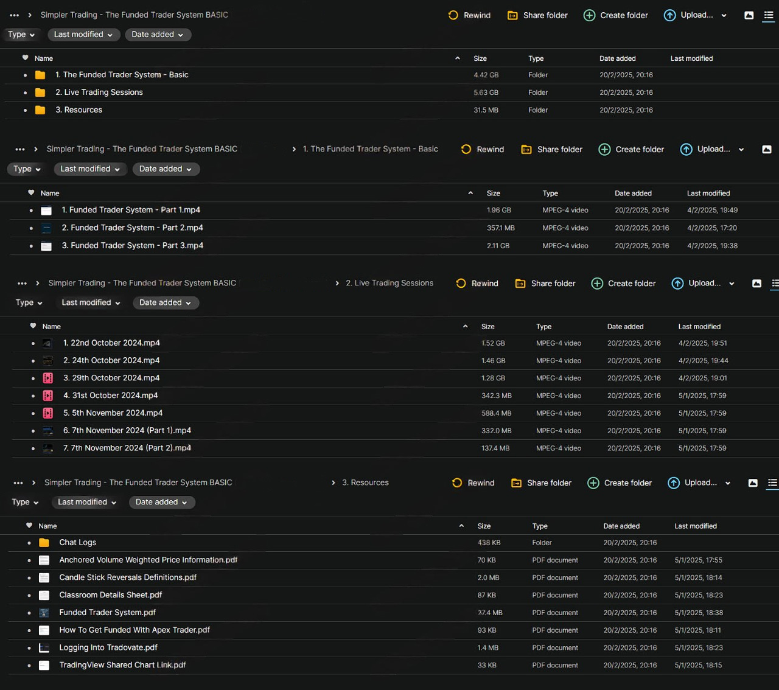This screenshot has height=690, width=779.
Task: Click Create folder in the top panel
Action: (x=616, y=15)
